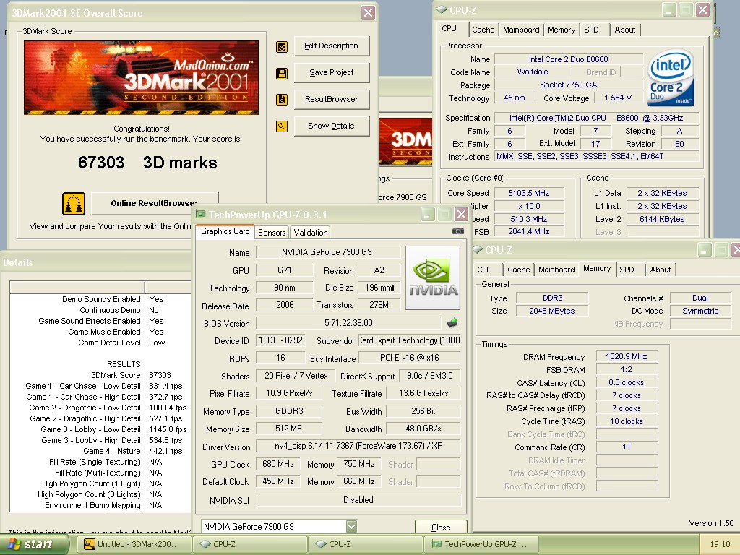The height and width of the screenshot is (555, 740).
Task: Click the system tray clock
Action: coord(720,544)
